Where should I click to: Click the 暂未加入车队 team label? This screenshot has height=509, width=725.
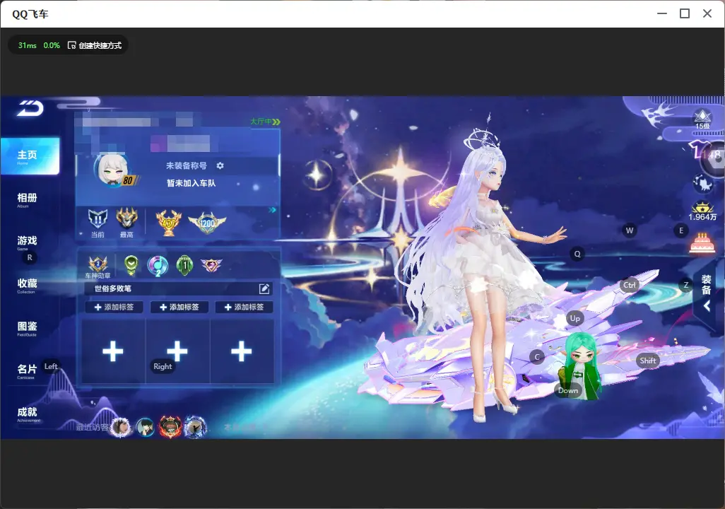[x=191, y=183]
